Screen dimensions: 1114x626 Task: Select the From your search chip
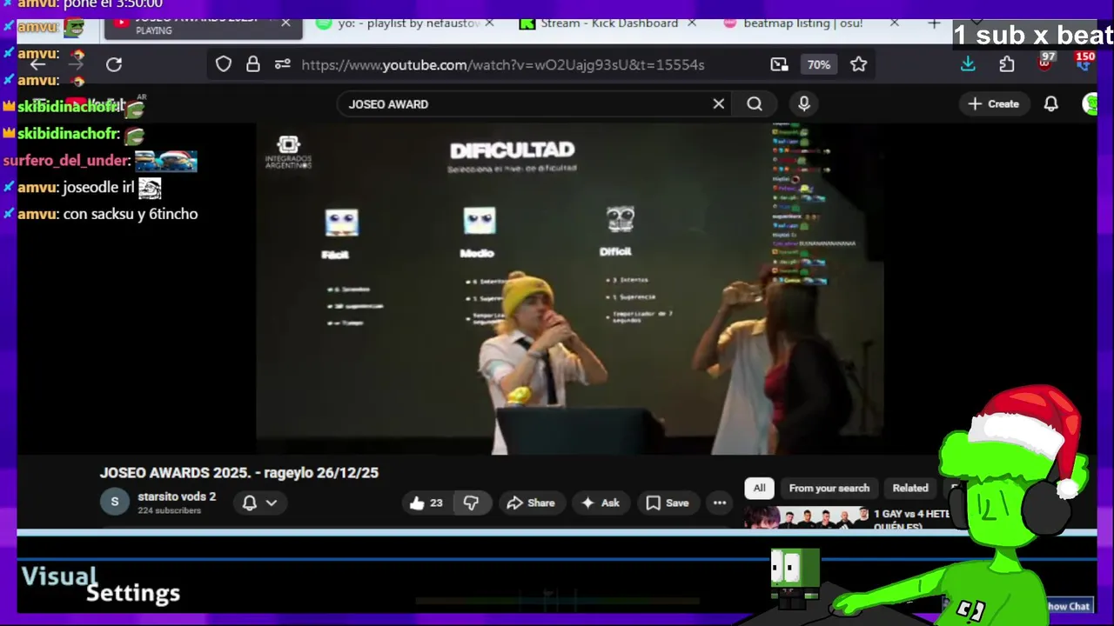point(829,488)
